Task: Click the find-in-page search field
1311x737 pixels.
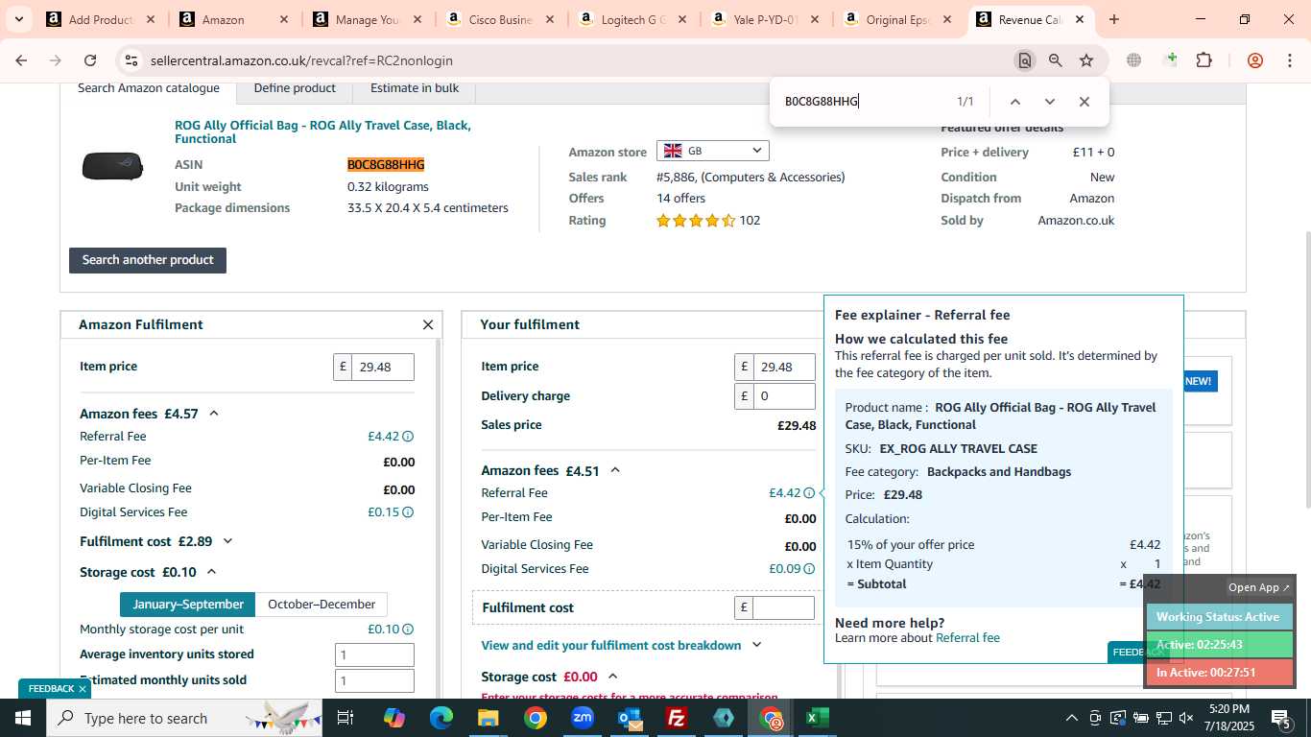Action: coord(864,102)
